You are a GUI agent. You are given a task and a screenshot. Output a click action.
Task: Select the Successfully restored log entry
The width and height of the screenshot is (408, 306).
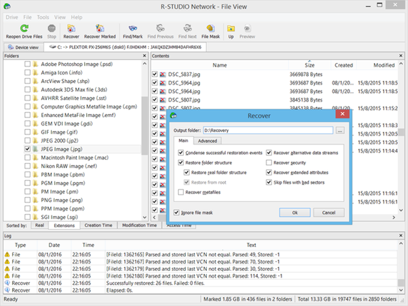click(x=200, y=283)
